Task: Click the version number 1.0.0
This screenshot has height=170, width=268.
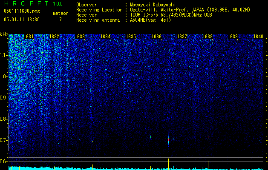Action: (x=58, y=3)
